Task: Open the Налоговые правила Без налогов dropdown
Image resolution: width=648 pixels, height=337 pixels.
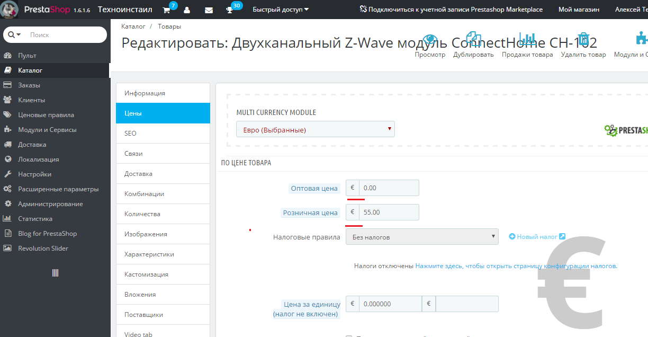Action: pos(422,237)
